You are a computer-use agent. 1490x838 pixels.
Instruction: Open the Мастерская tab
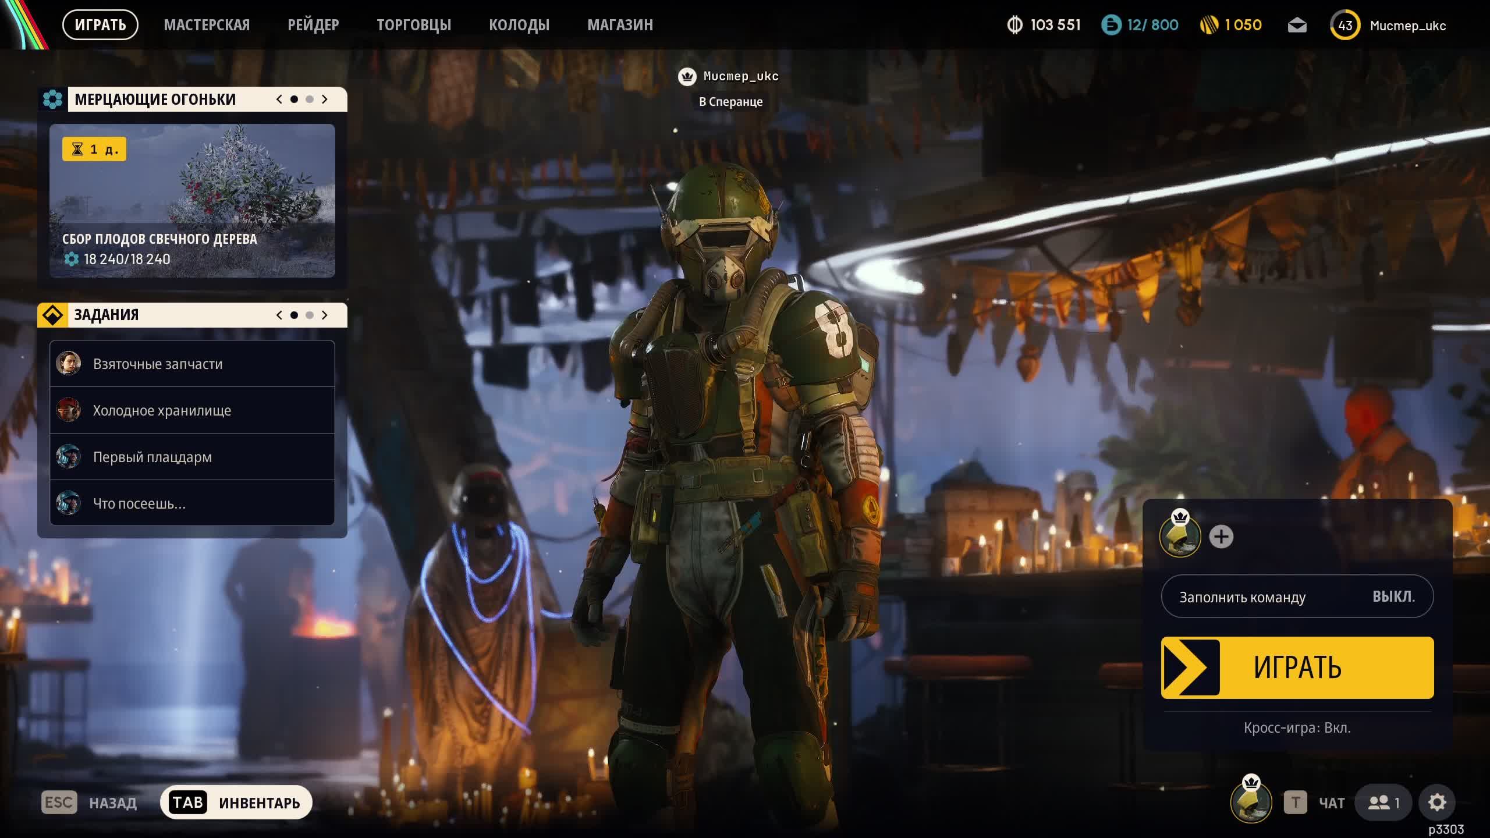tap(207, 25)
